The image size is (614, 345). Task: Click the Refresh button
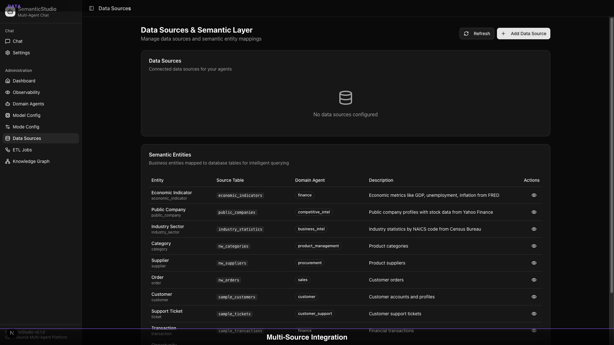[477, 34]
